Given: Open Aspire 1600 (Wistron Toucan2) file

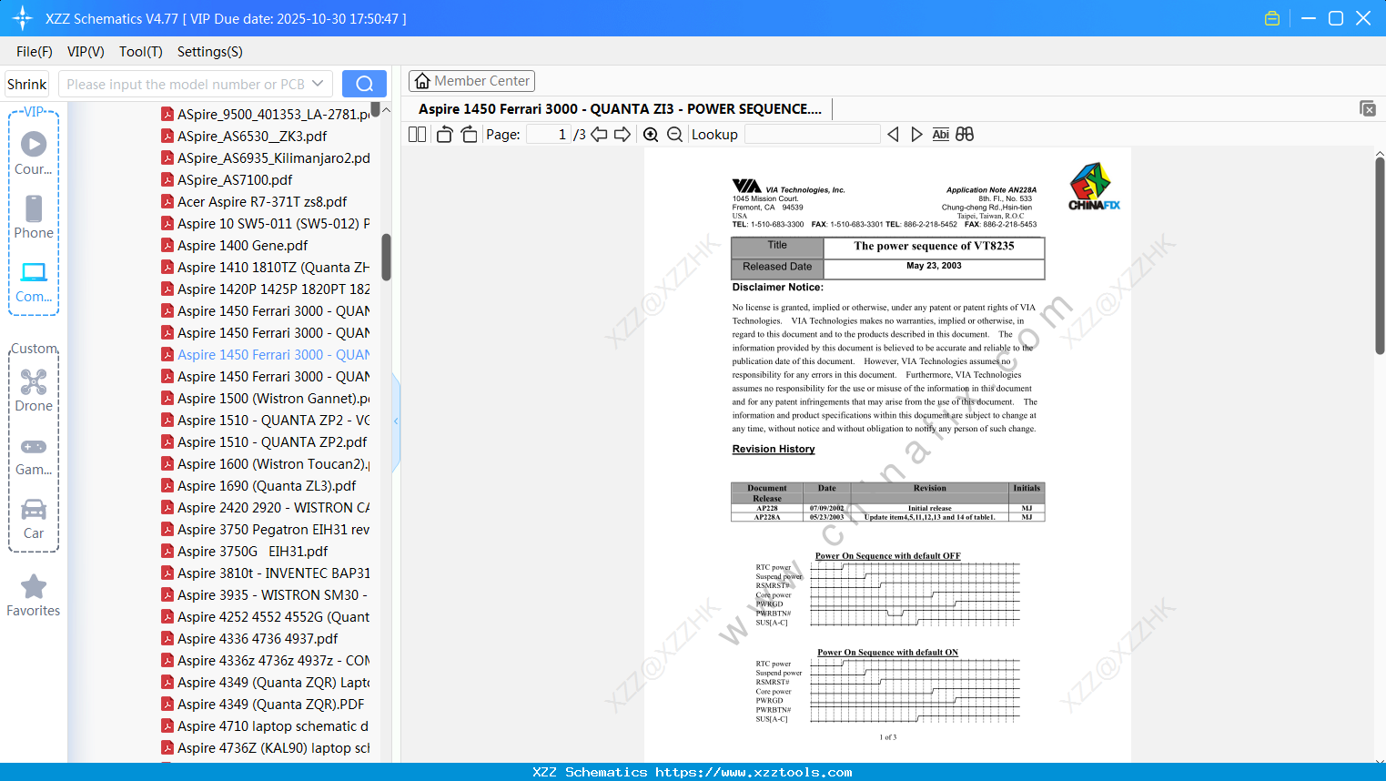Looking at the screenshot, I should coord(273,463).
